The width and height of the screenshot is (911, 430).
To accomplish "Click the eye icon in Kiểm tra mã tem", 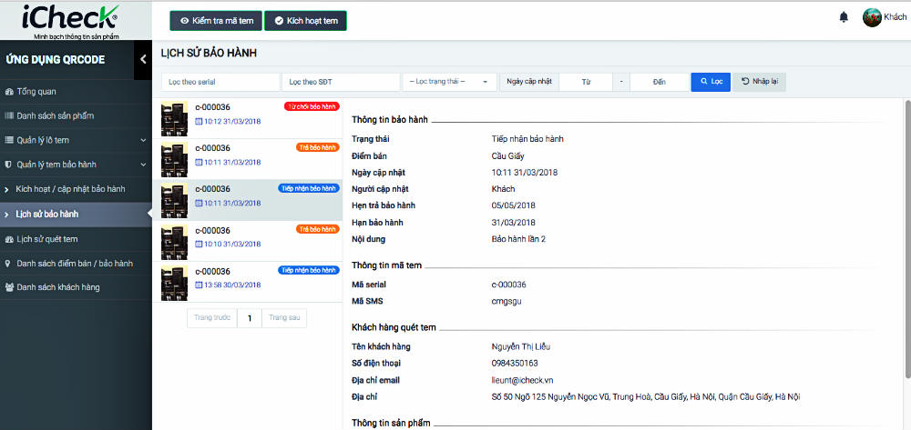I will pos(185,21).
